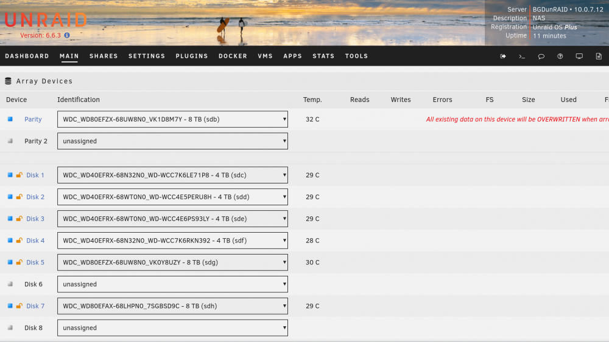Image resolution: width=609 pixels, height=342 pixels.
Task: Open the Shares tab
Action: [x=104, y=56]
